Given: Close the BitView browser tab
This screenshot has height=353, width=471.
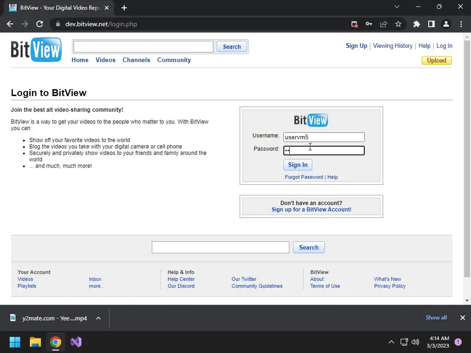Looking at the screenshot, I should pyautogui.click(x=107, y=8).
